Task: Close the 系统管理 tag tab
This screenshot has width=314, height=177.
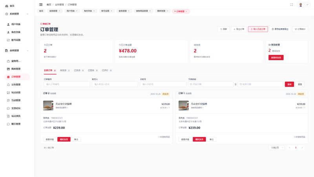Action: click(59, 11)
